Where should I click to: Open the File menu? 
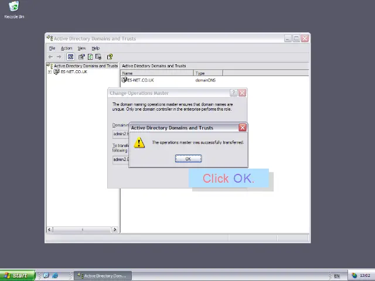(x=52, y=48)
